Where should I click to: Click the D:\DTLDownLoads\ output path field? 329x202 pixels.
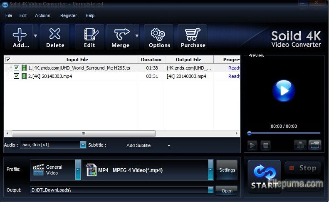point(119,190)
